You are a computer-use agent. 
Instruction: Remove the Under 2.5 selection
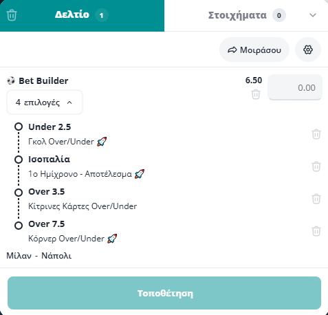pyautogui.click(x=316, y=134)
